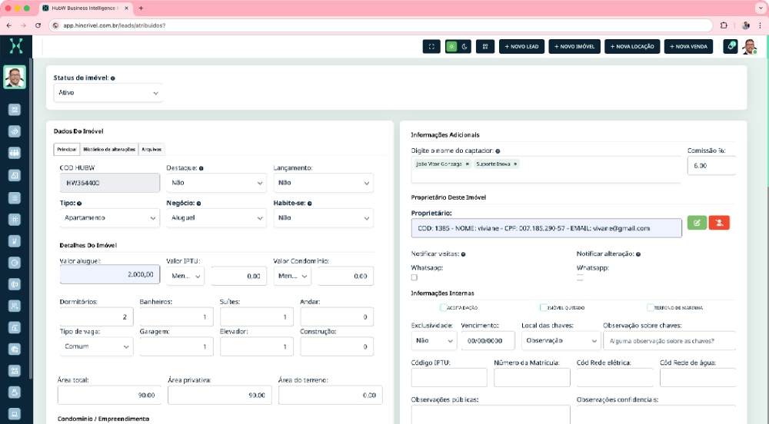
Task: Check Whatsapp box under Notificar visitas
Action: [414, 277]
